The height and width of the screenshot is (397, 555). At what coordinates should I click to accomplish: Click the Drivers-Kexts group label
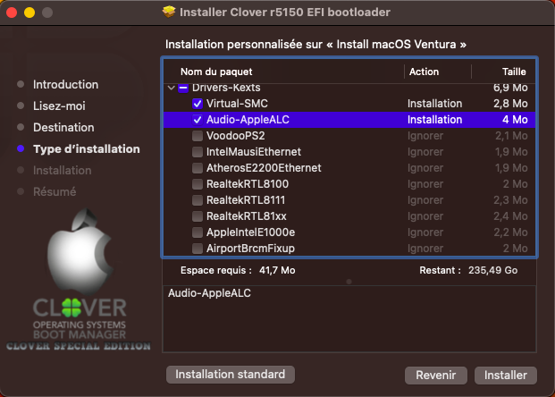(226, 88)
